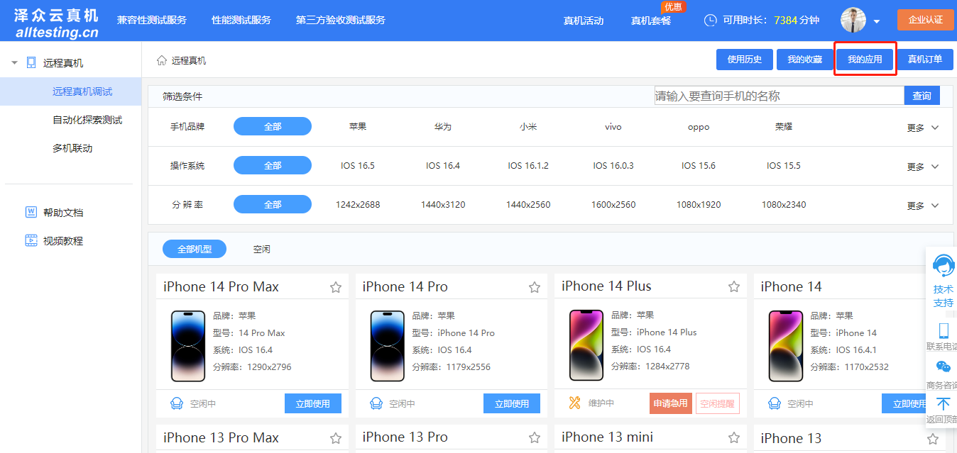Filter by IOS 16.5 system
The width and height of the screenshot is (957, 453).
coord(358,166)
